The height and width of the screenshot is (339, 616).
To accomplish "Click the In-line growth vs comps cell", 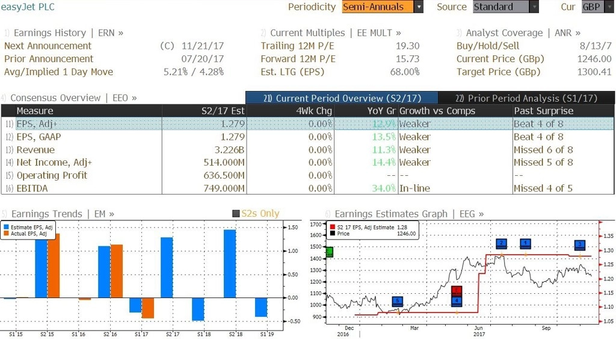I will coord(414,188).
